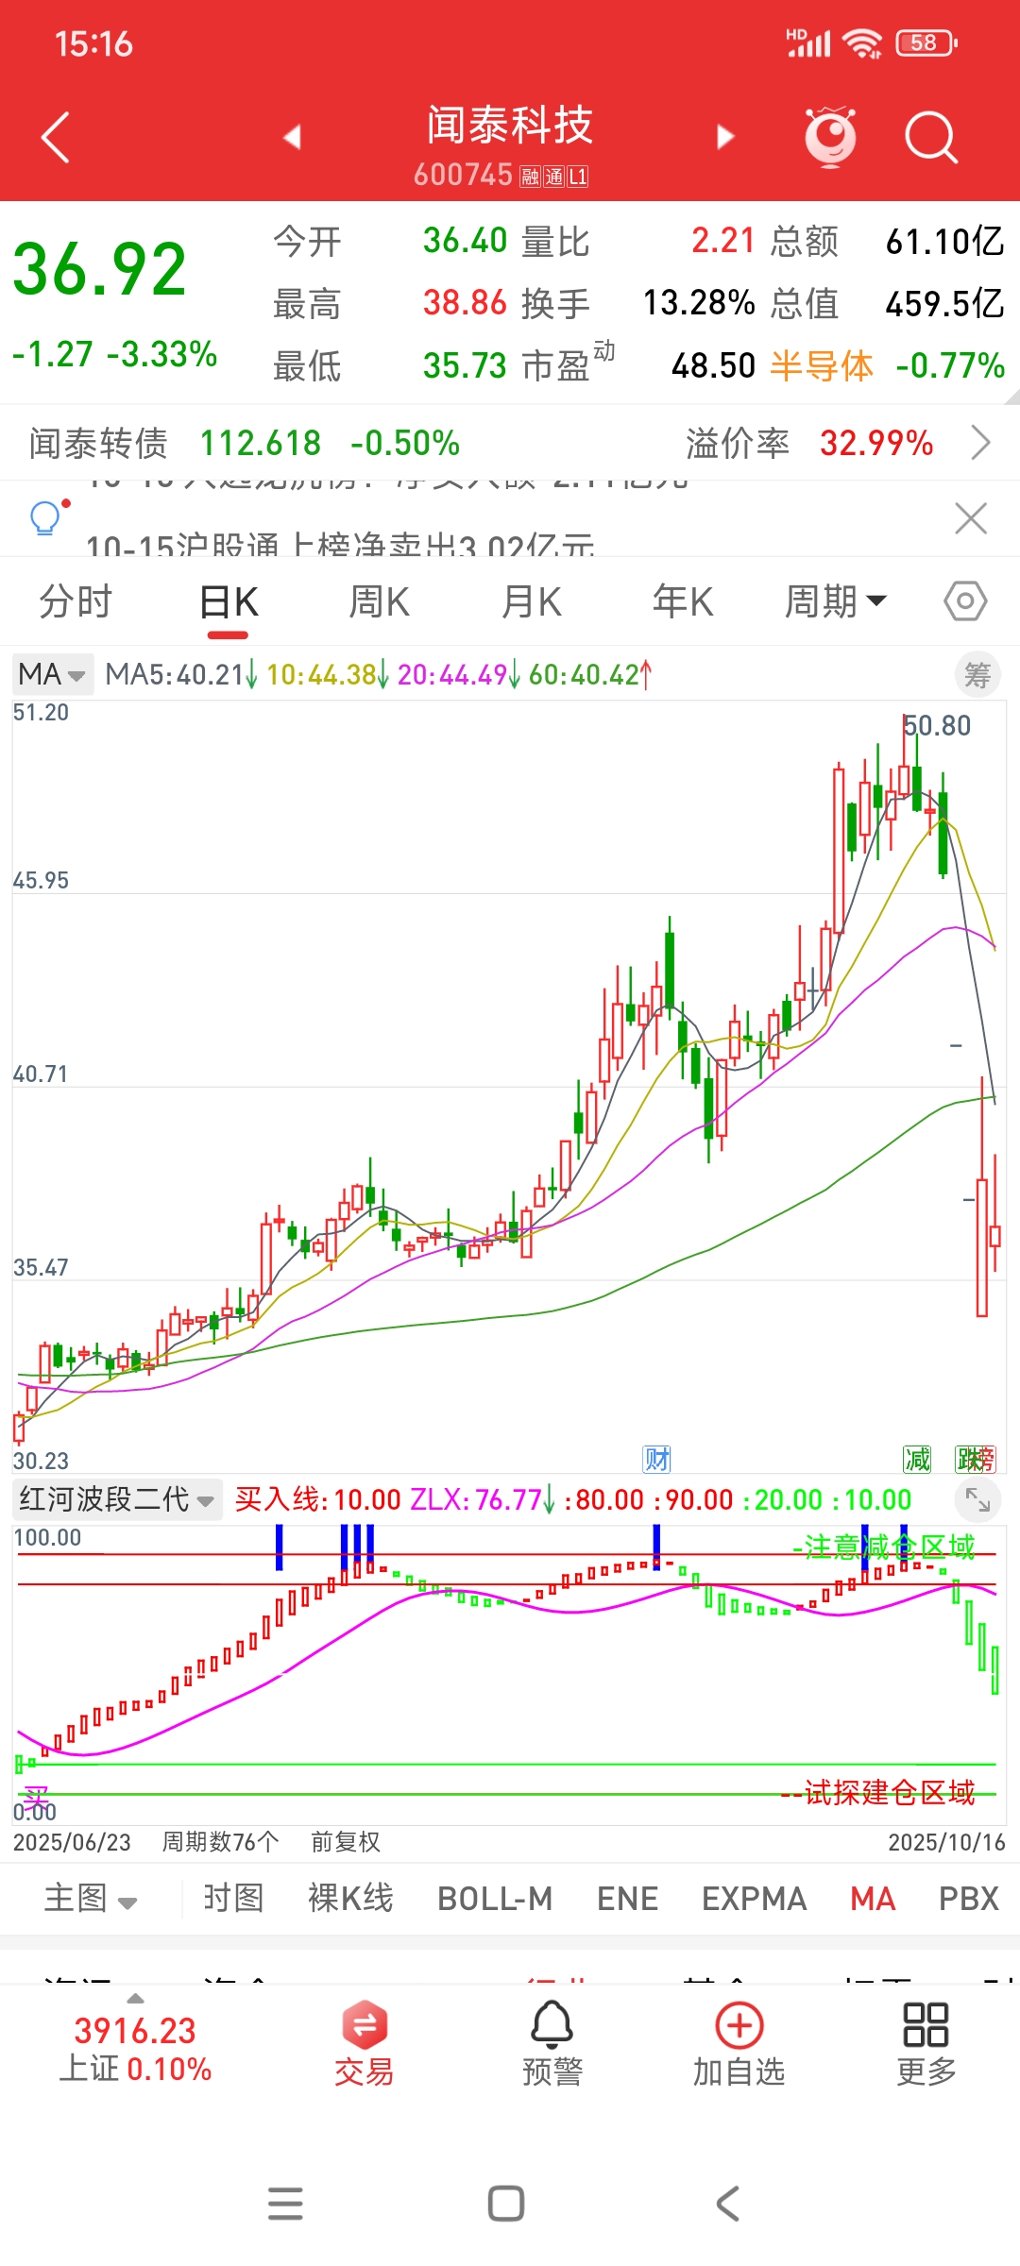Tap Android home square button
The height and width of the screenshot is (2266, 1020).
(506, 2203)
